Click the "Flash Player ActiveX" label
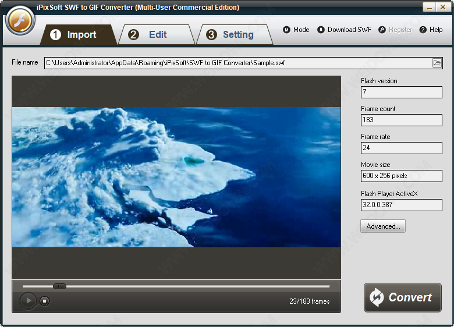This screenshot has height=327, width=454. pyautogui.click(x=389, y=194)
